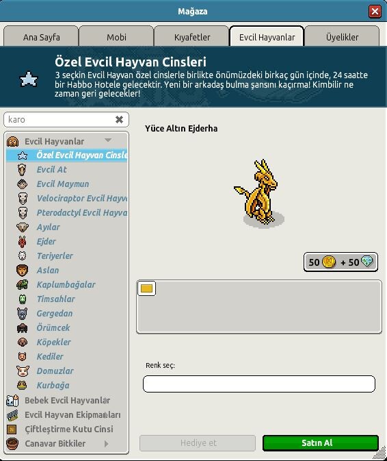Expand the Canavar Bitkiler category arrow

pos(106,444)
